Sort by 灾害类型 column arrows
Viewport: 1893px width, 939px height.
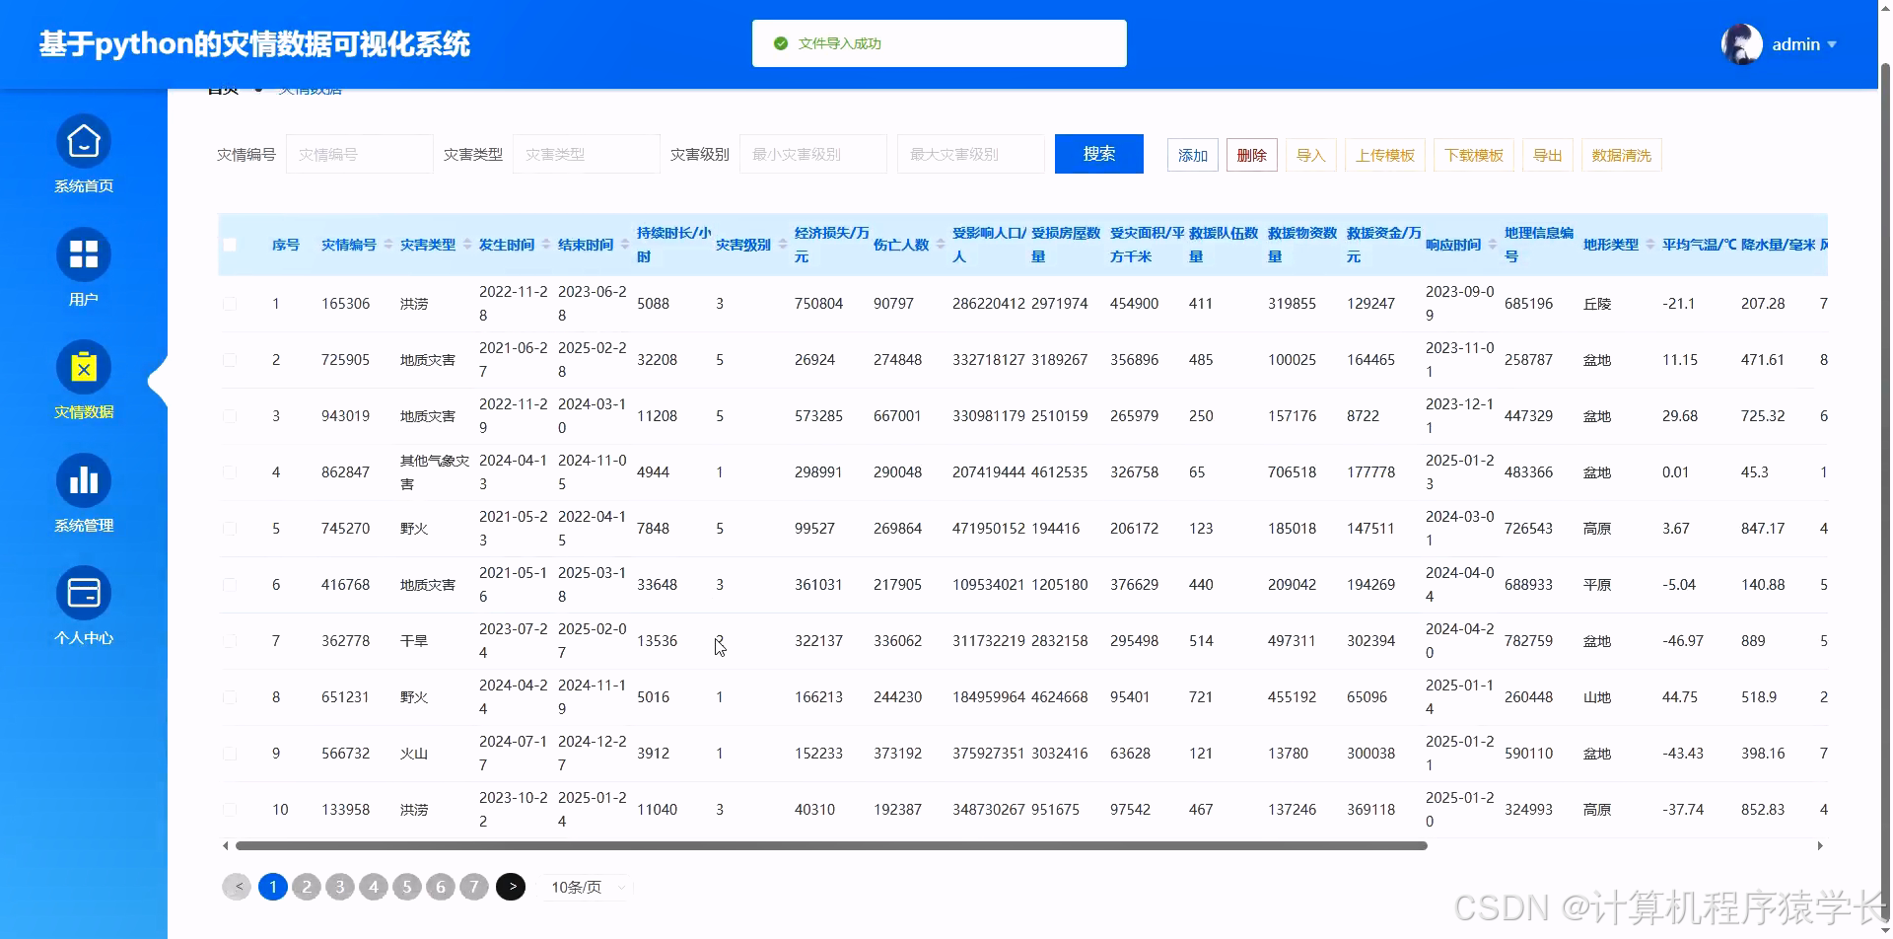467,245
